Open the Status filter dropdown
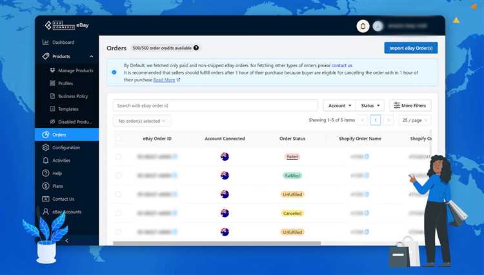 [x=370, y=106]
